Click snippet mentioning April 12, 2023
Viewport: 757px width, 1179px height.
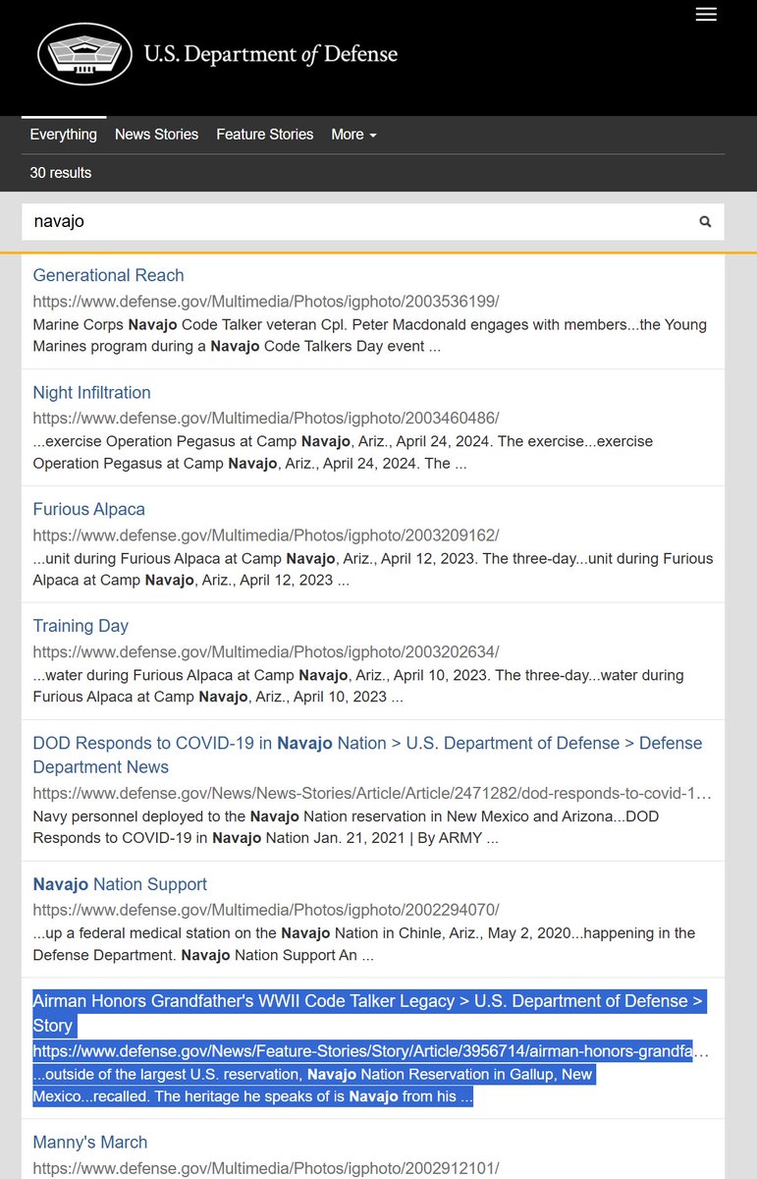373,569
